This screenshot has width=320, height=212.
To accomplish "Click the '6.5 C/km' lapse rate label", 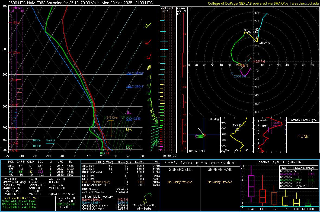I will click(x=113, y=118).
